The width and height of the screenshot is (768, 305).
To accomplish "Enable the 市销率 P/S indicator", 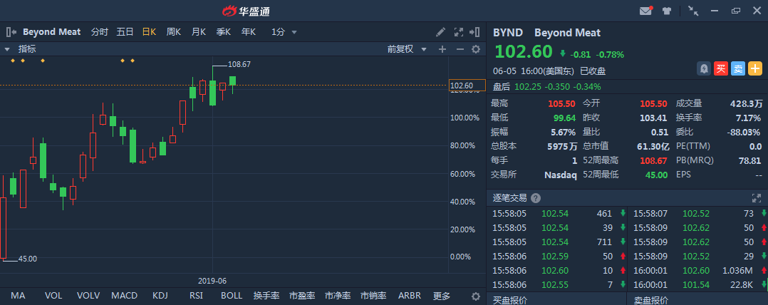I will (374, 296).
